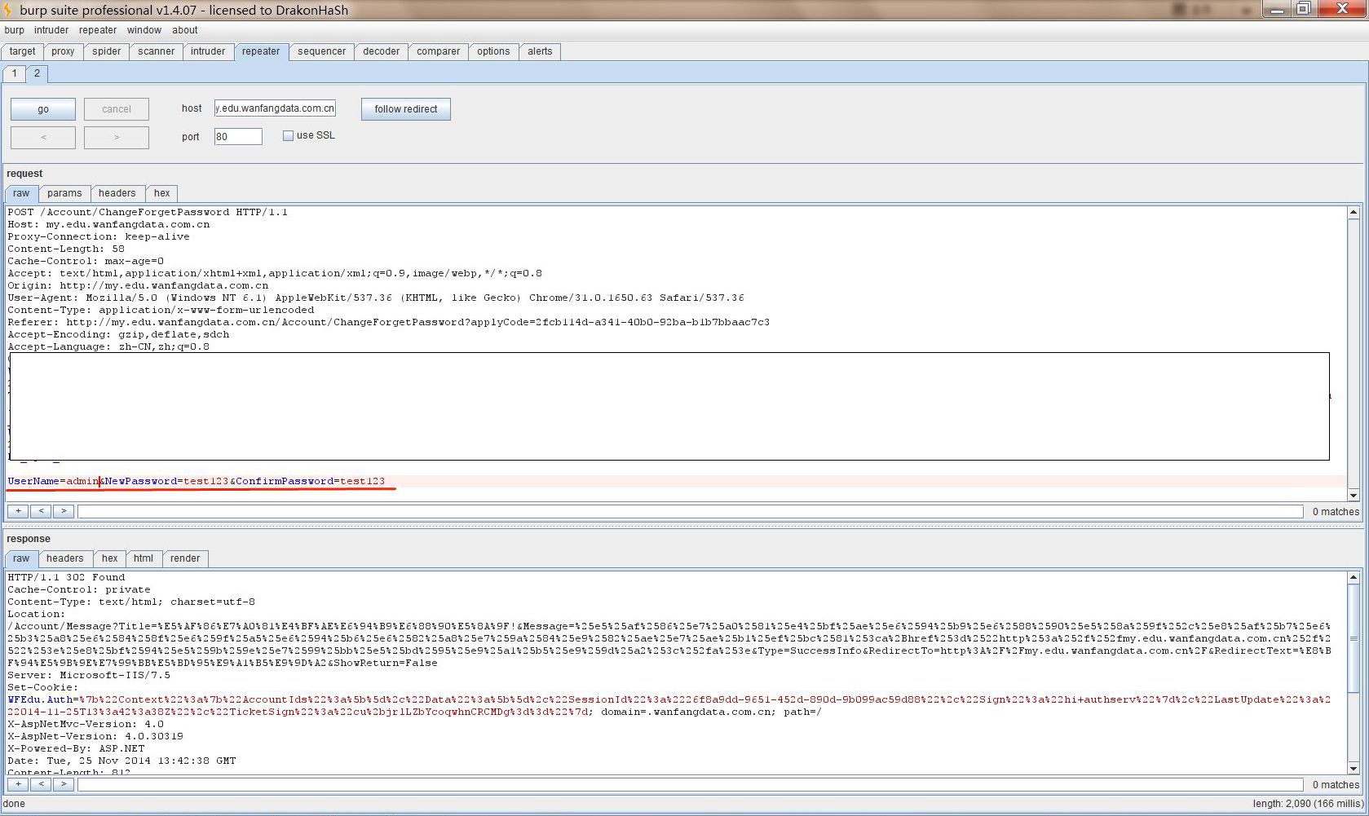The height and width of the screenshot is (816, 1369).
Task: Go to next request in history
Action: [117, 137]
